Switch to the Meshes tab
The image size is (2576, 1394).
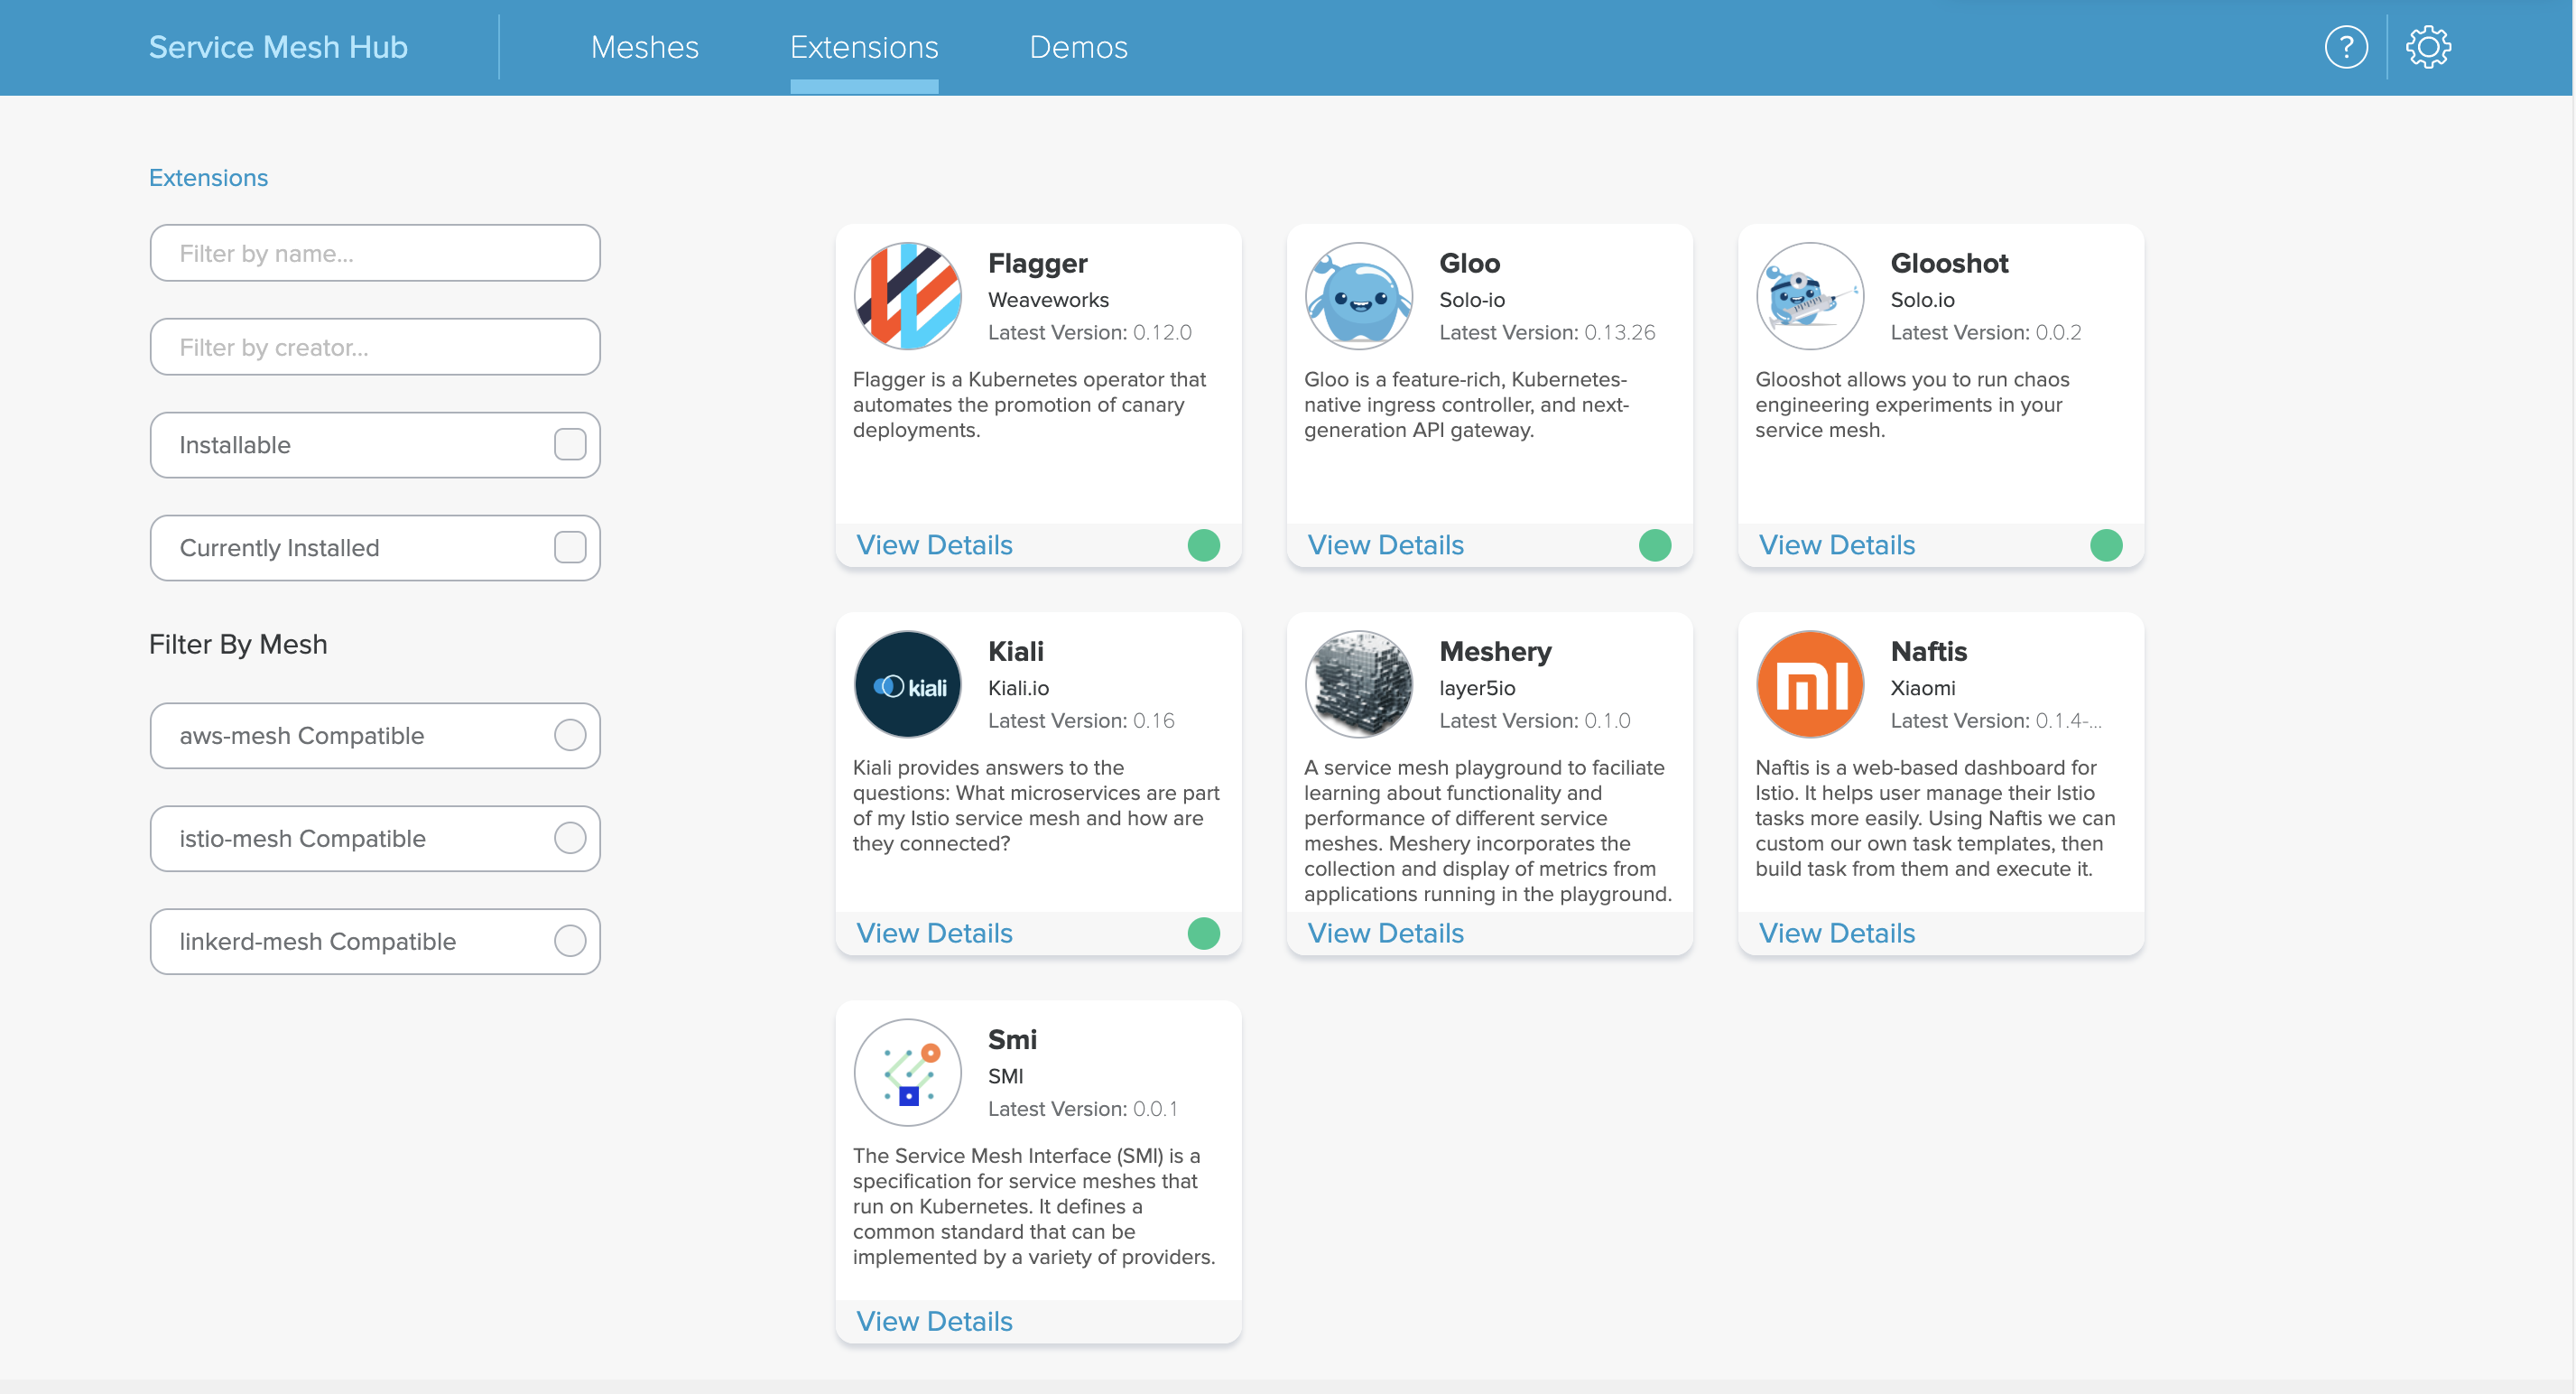[x=644, y=47]
